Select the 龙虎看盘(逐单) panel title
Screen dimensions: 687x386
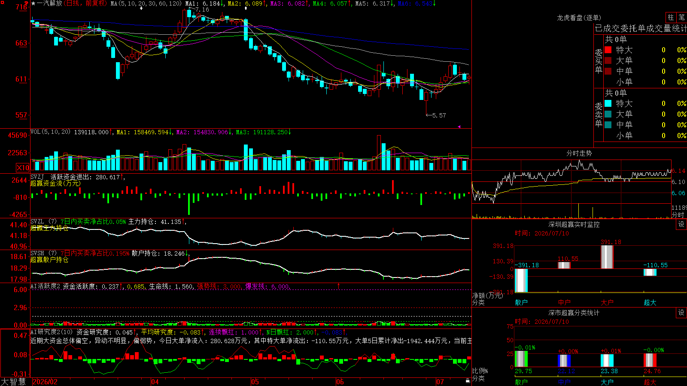pos(579,18)
